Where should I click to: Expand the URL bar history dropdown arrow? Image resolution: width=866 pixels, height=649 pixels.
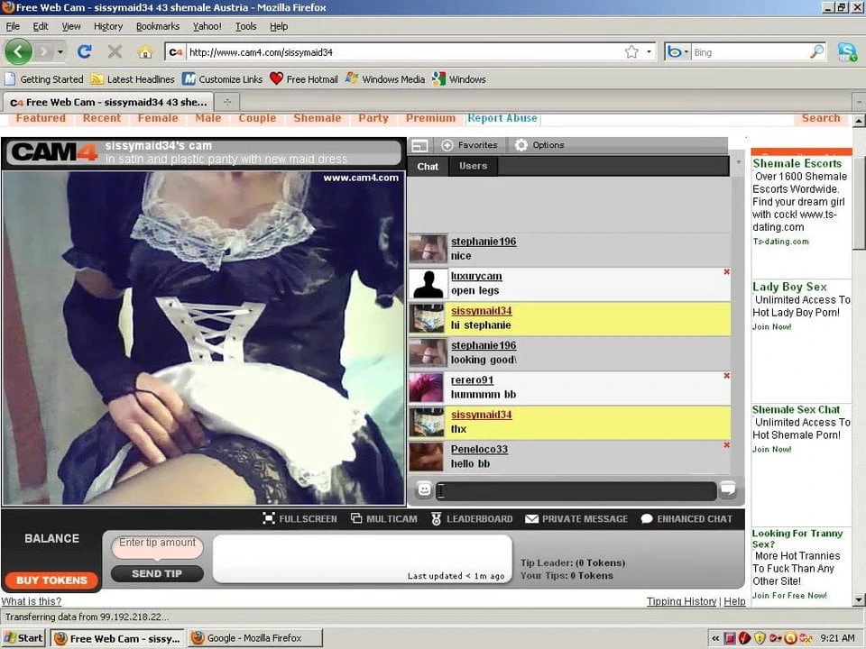click(x=649, y=52)
